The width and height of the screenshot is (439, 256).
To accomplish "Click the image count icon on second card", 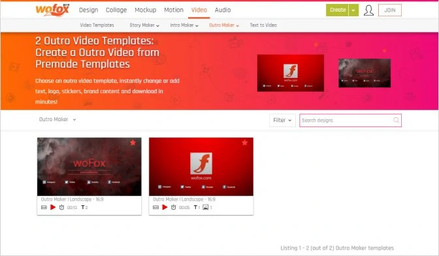I will [x=206, y=207].
